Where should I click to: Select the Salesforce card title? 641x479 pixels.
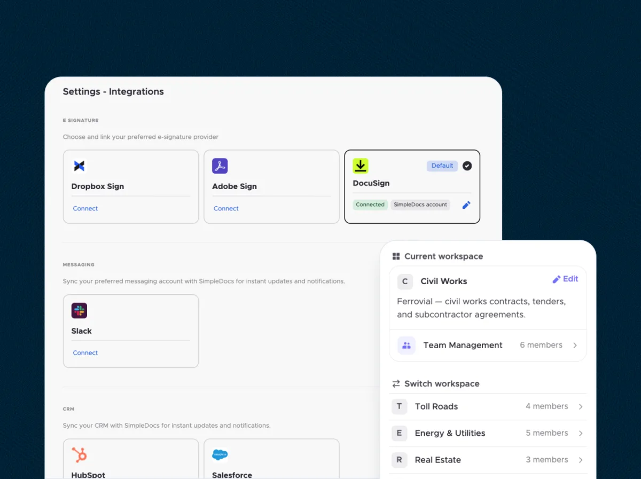coord(232,475)
